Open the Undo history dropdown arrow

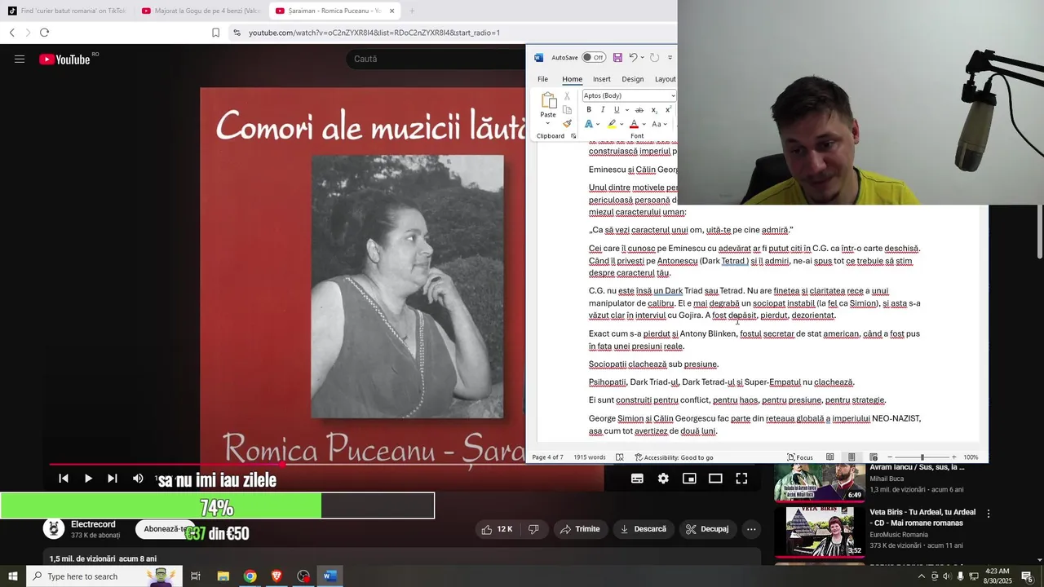(x=642, y=58)
